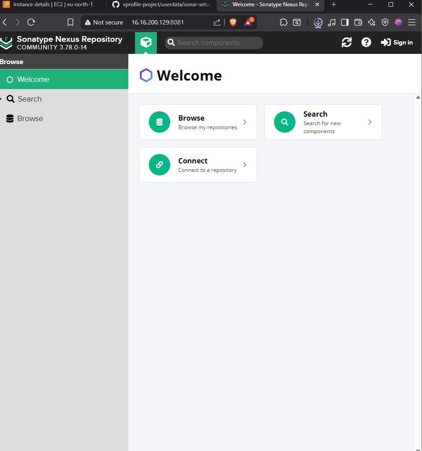Open the media music note control icon
This screenshot has width=422, height=451.
[x=332, y=22]
